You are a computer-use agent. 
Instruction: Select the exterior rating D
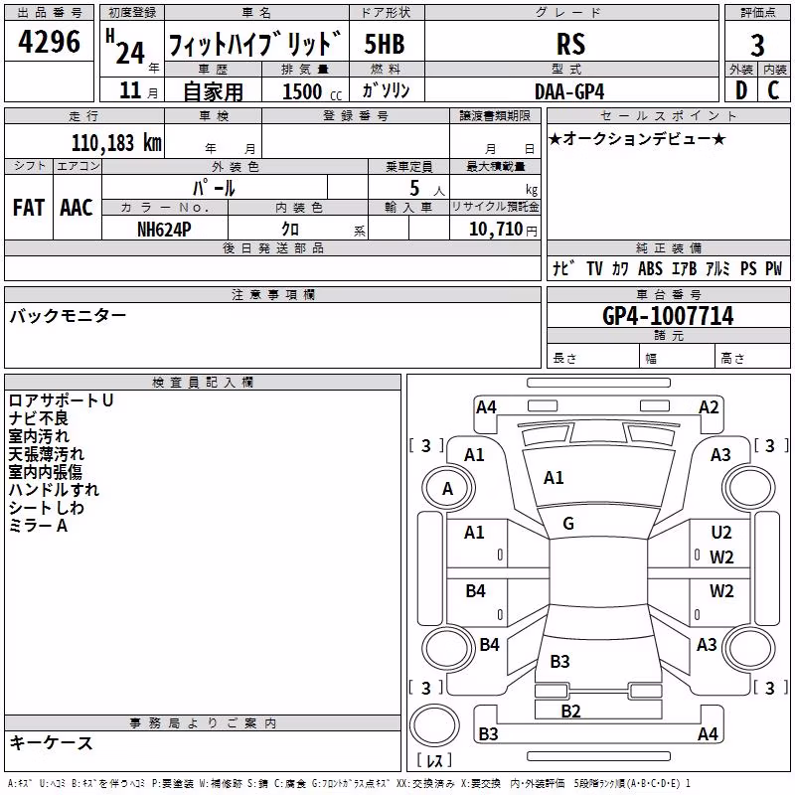[740, 90]
